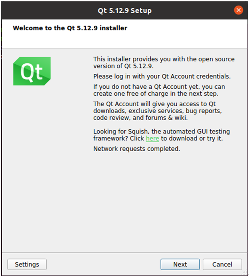Follow the 'here' link for Squish

(152, 138)
